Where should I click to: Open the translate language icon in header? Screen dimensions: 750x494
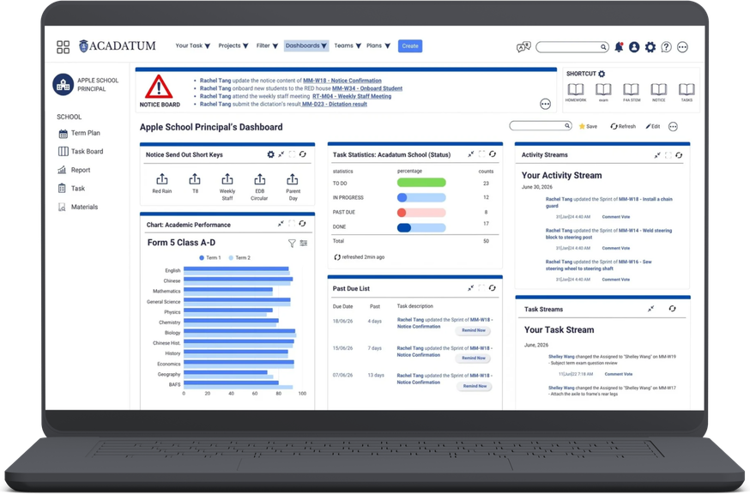pyautogui.click(x=523, y=47)
